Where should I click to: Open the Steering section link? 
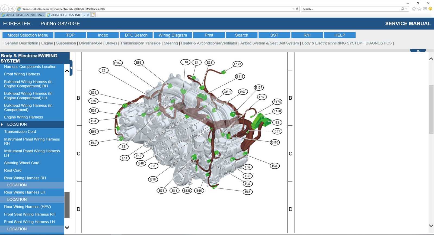click(171, 43)
